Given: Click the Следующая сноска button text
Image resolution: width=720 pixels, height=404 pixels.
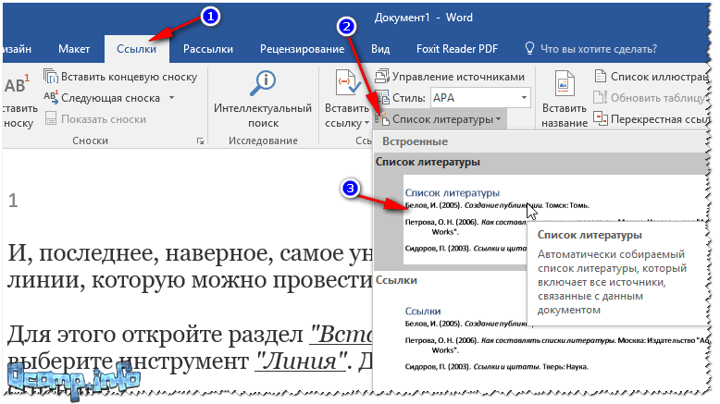Looking at the screenshot, I should click(110, 98).
